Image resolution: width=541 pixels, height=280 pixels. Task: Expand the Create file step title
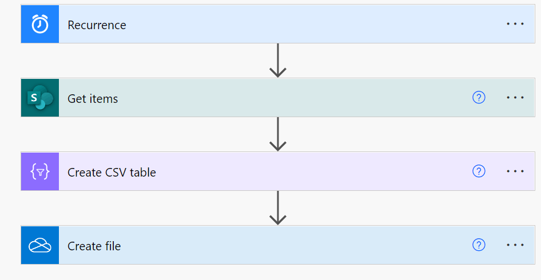click(94, 246)
